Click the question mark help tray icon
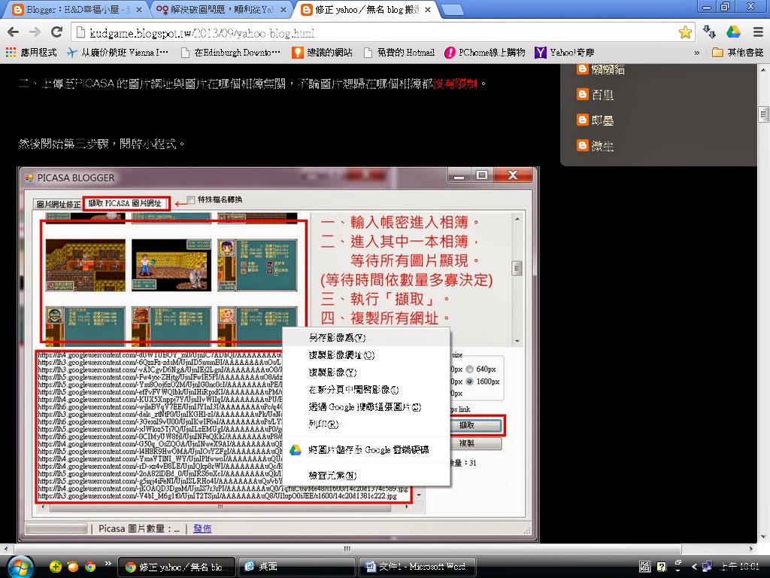This screenshot has width=770, height=578. [662, 567]
